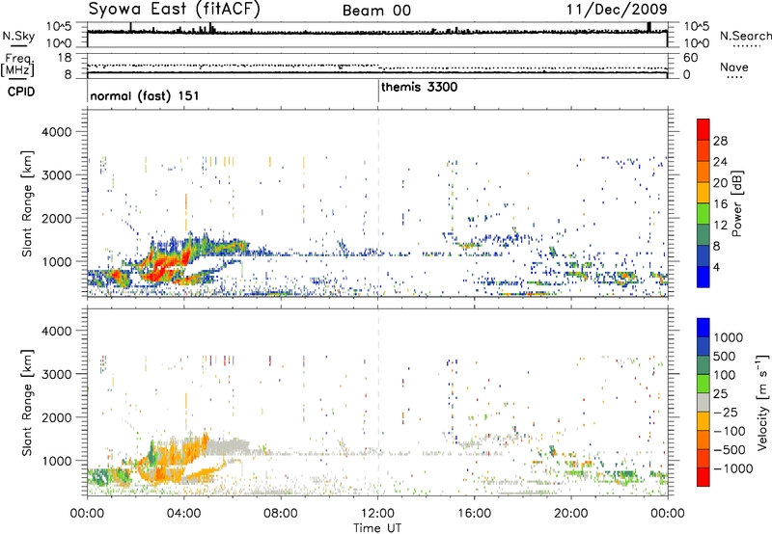Pick the gray −25 to 25 Velocity colorbar segment

(703, 402)
